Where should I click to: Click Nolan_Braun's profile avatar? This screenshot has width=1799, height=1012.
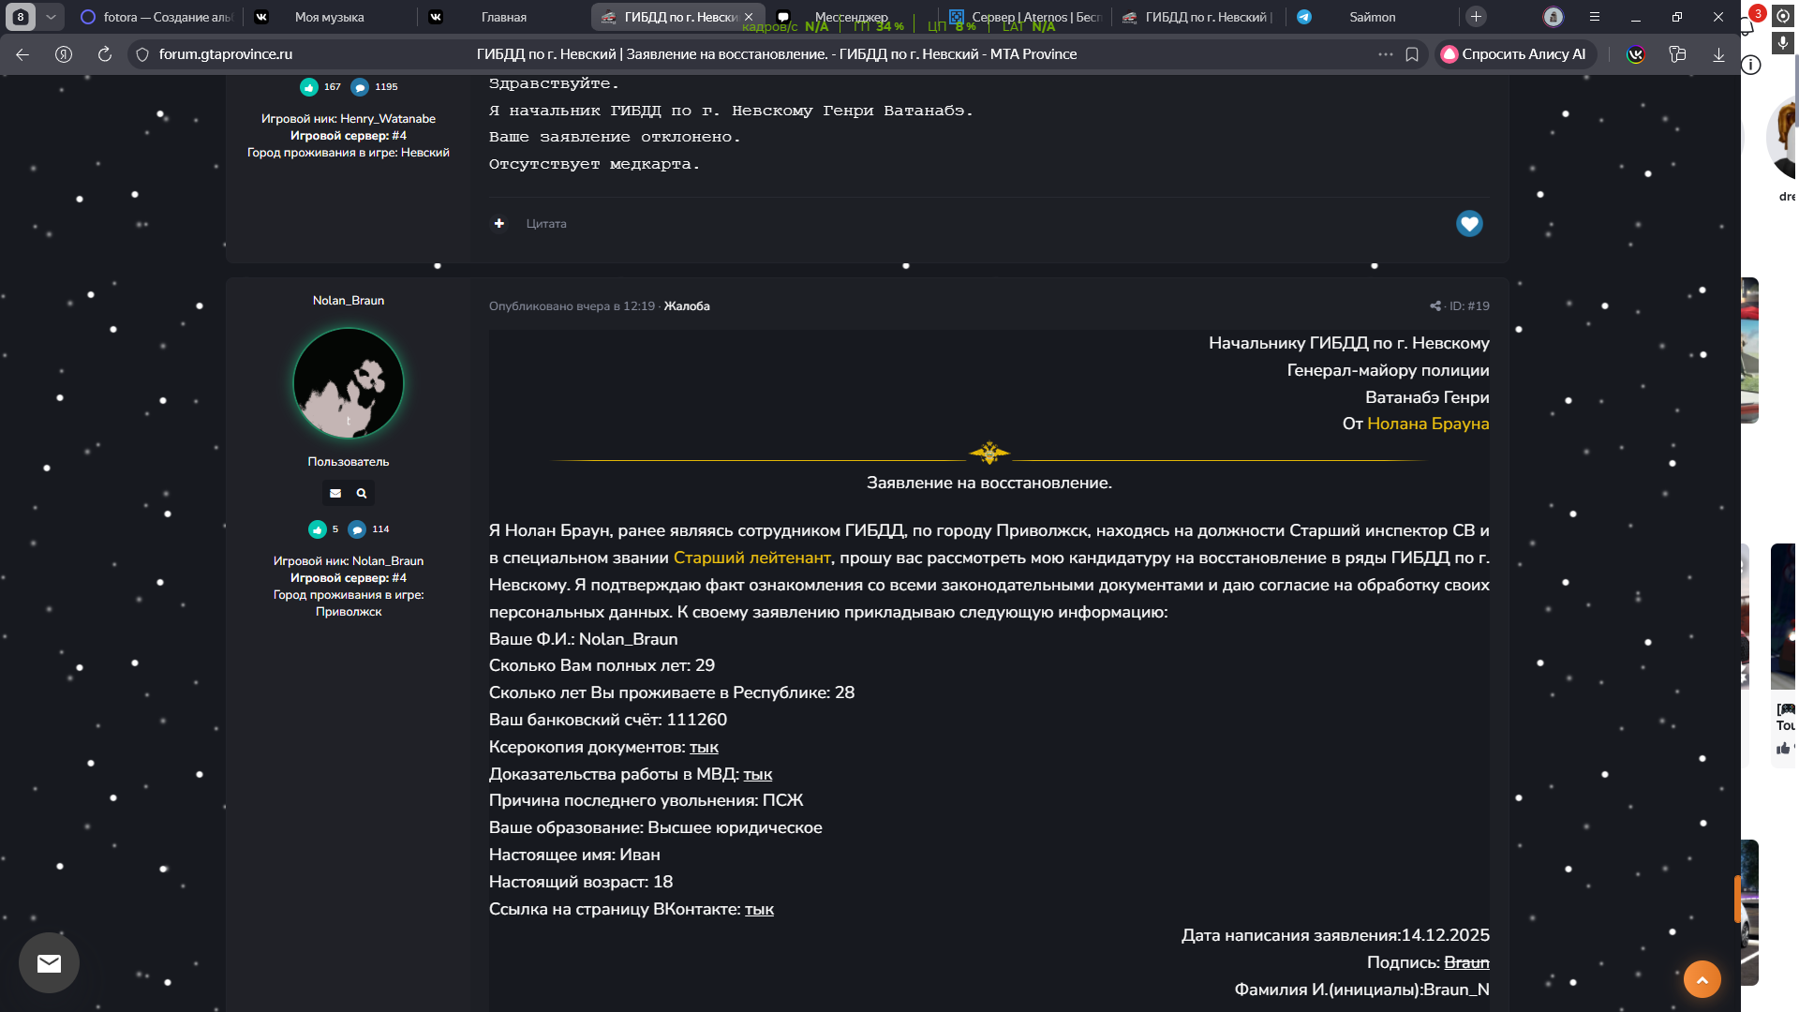349,383
